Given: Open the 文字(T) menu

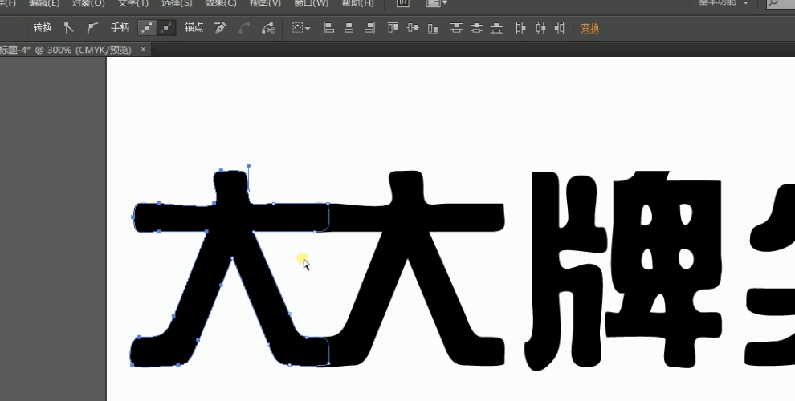Looking at the screenshot, I should click(x=132, y=3).
